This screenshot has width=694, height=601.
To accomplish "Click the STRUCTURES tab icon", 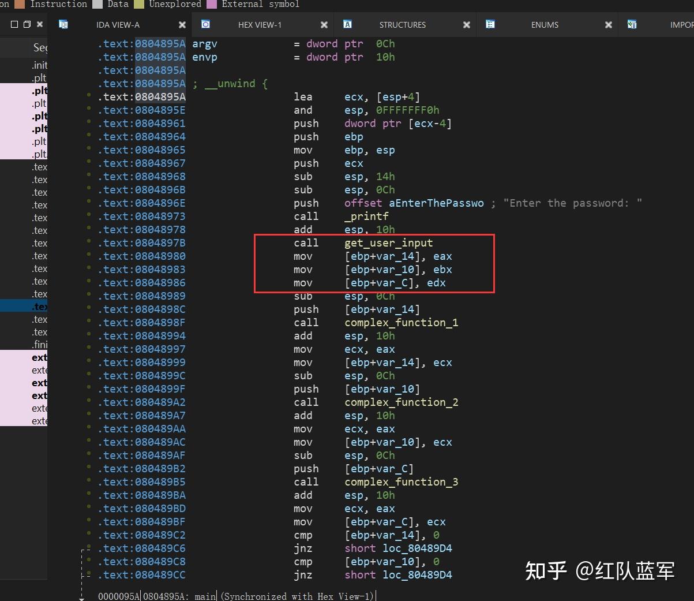I will pos(347,24).
